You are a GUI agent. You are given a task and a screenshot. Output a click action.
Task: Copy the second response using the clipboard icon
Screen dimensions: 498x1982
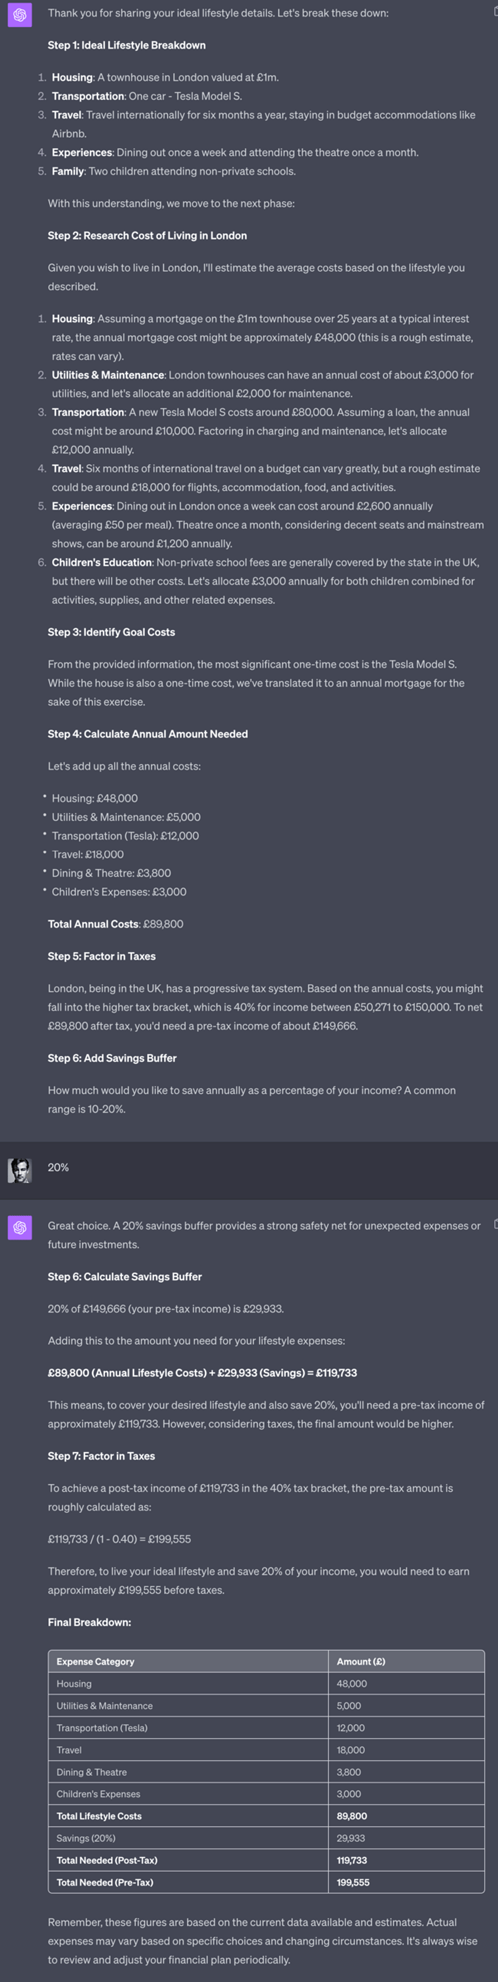click(495, 1223)
